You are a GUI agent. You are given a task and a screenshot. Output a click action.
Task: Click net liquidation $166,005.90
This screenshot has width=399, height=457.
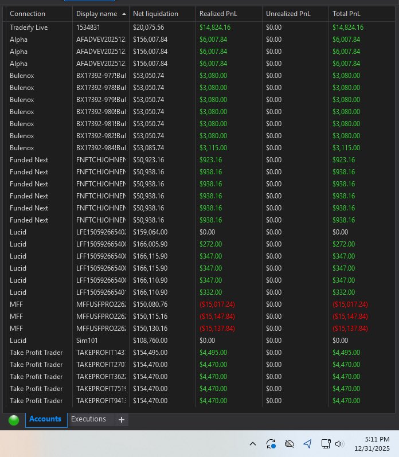(150, 244)
